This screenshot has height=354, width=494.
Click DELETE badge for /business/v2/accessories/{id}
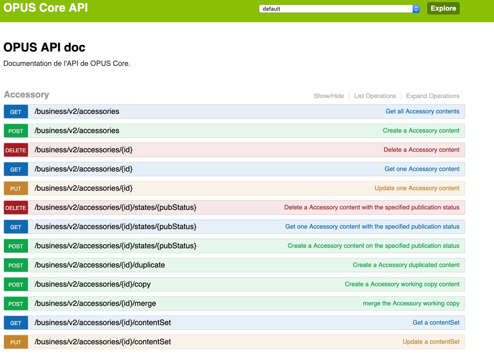tap(16, 150)
